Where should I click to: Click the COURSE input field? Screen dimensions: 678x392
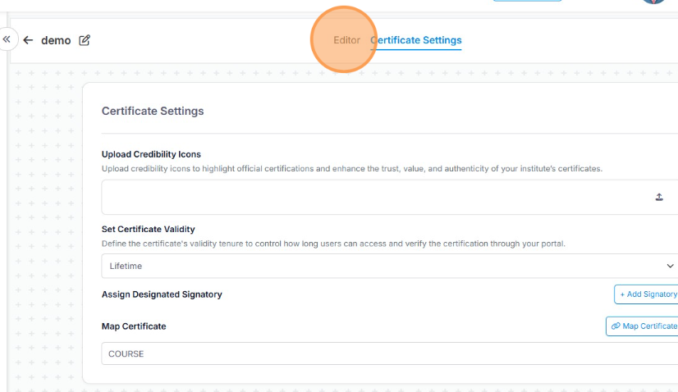pos(386,354)
